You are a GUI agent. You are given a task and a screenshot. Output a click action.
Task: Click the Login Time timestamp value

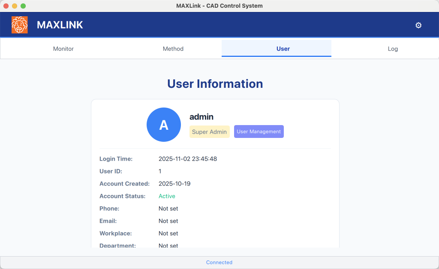(188, 159)
